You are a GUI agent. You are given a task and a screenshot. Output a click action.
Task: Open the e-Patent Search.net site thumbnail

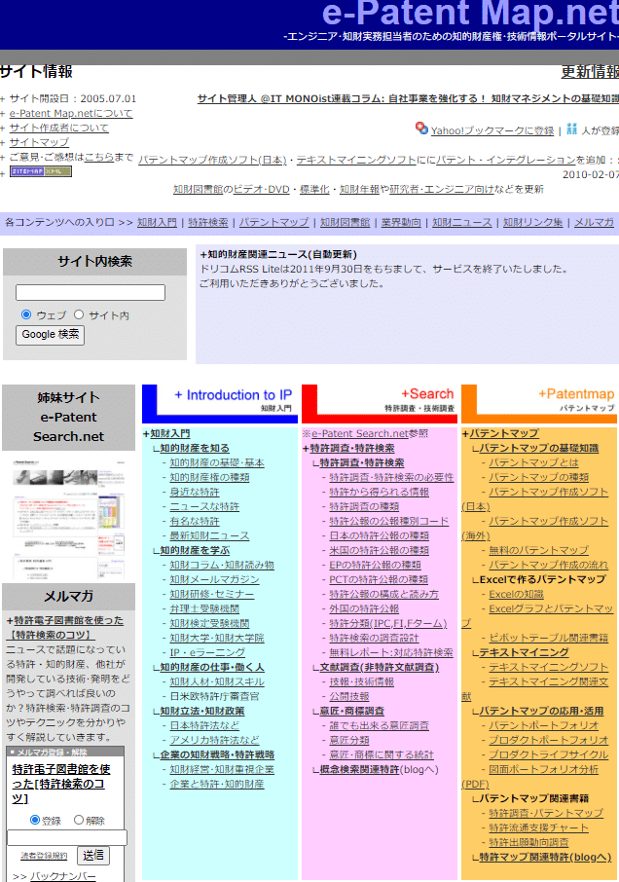[68, 520]
